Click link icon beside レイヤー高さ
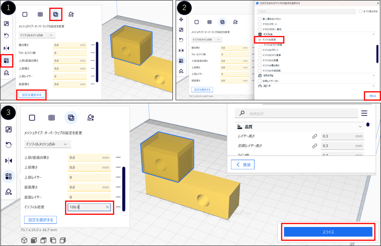The image size is (381, 246). (x=314, y=136)
